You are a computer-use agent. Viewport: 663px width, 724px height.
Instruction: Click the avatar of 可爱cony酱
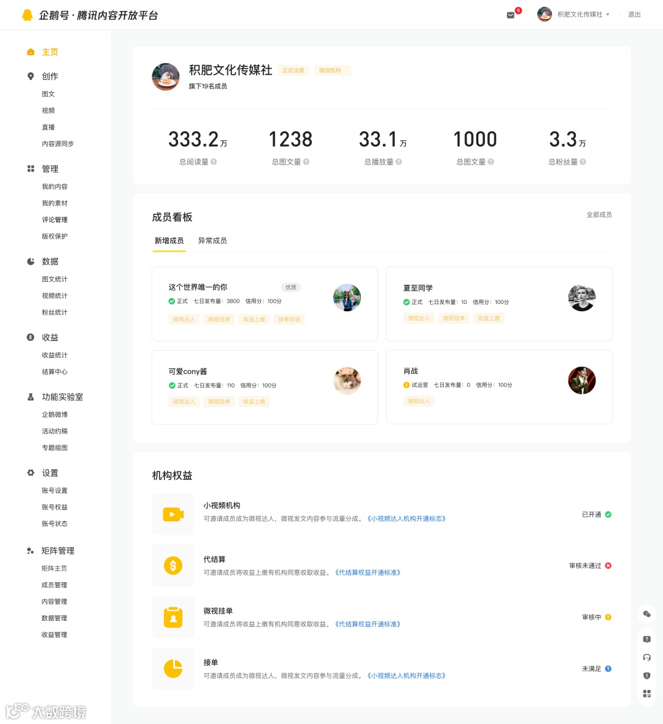click(x=347, y=381)
